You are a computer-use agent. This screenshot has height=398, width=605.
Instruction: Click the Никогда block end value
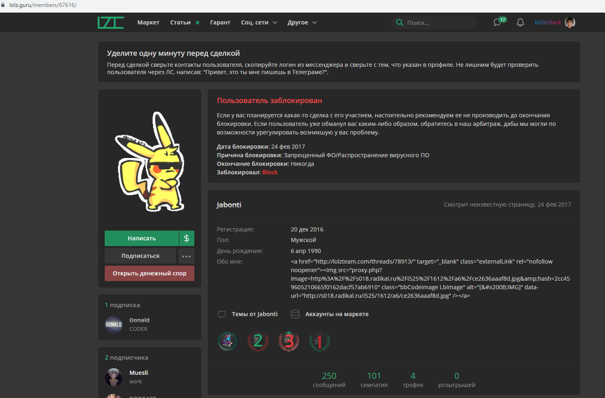coord(302,164)
